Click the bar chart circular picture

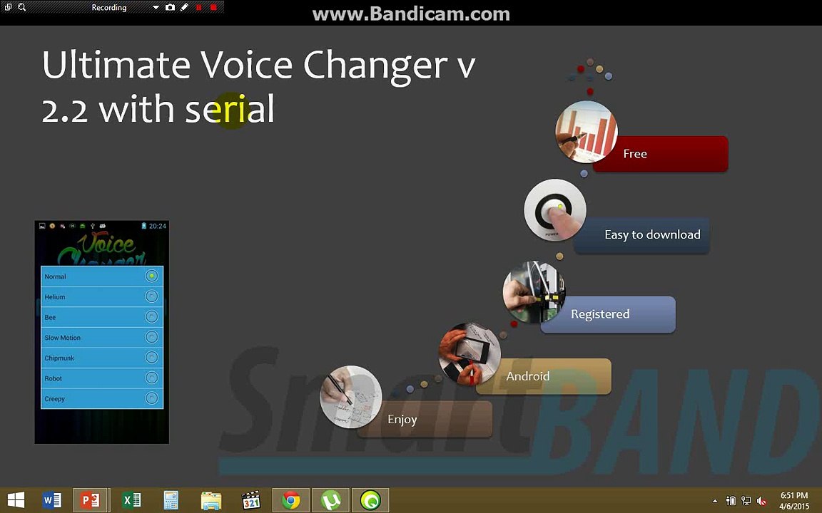click(x=586, y=132)
